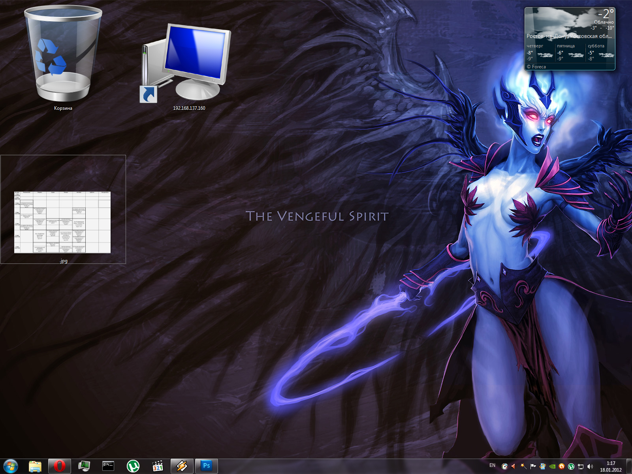632x474 pixels.
Task: Open uTorrent from the pinned taskbar icon
Action: click(133, 466)
